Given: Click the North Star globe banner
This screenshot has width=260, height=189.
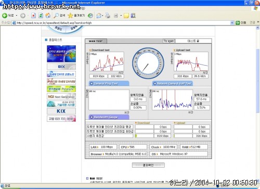Looking at the screenshot, I should pos(61,54).
